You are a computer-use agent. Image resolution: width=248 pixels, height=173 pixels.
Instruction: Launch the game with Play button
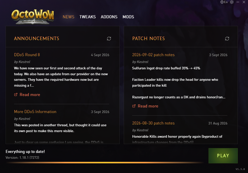[x=223, y=156]
